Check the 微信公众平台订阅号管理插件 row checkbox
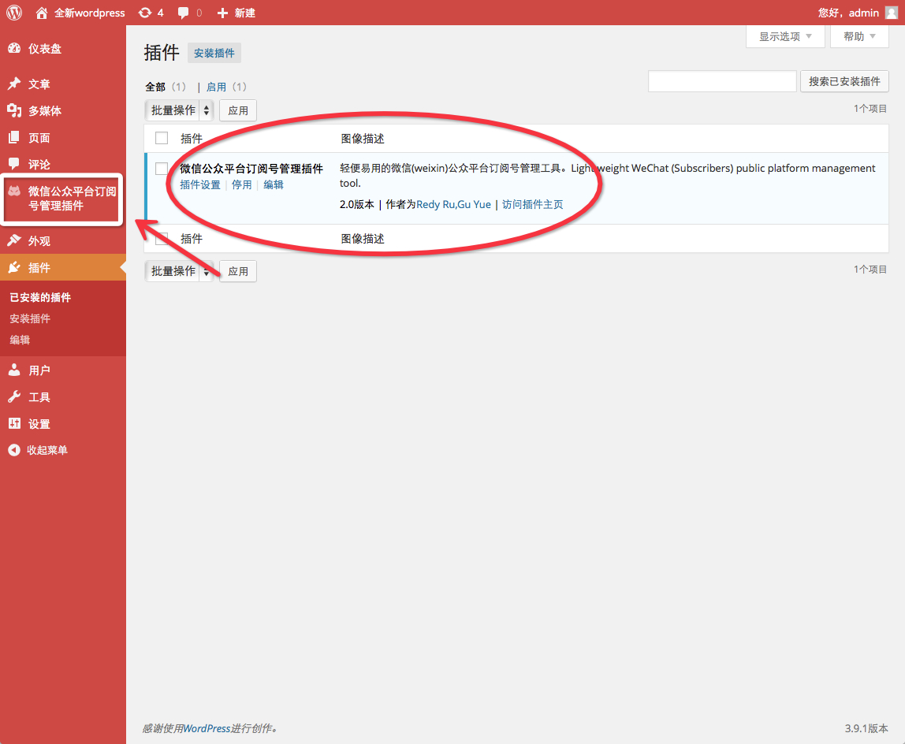Image resolution: width=905 pixels, height=744 pixels. pos(162,169)
